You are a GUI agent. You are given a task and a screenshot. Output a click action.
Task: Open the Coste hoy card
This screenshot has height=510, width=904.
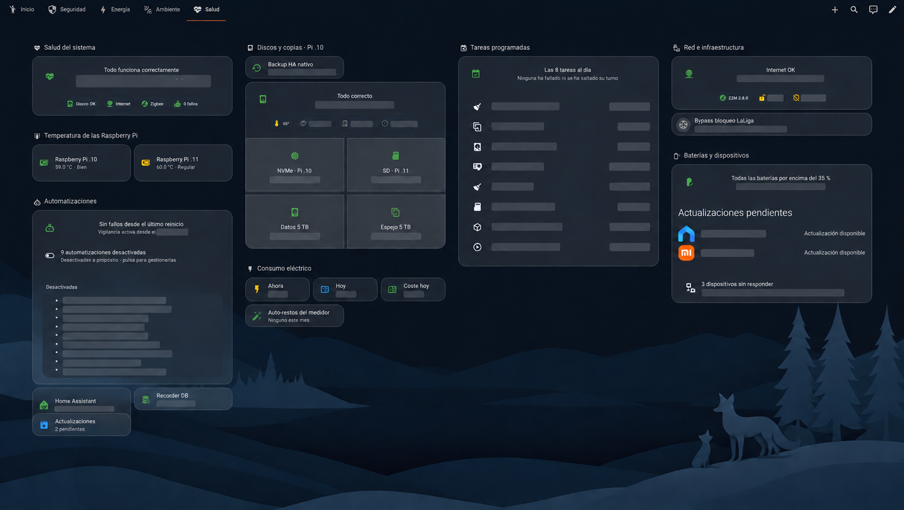click(x=412, y=289)
